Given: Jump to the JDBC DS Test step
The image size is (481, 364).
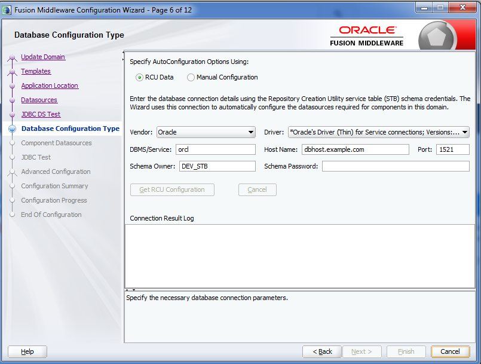Looking at the screenshot, I should [41, 114].
